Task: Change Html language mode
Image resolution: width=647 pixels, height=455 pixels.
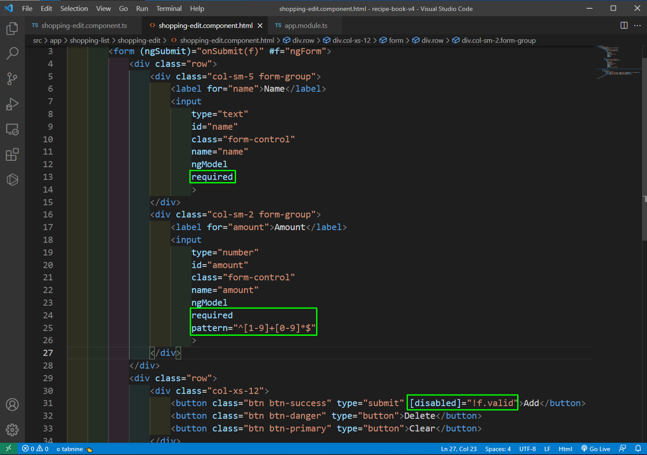Action: pyautogui.click(x=565, y=449)
